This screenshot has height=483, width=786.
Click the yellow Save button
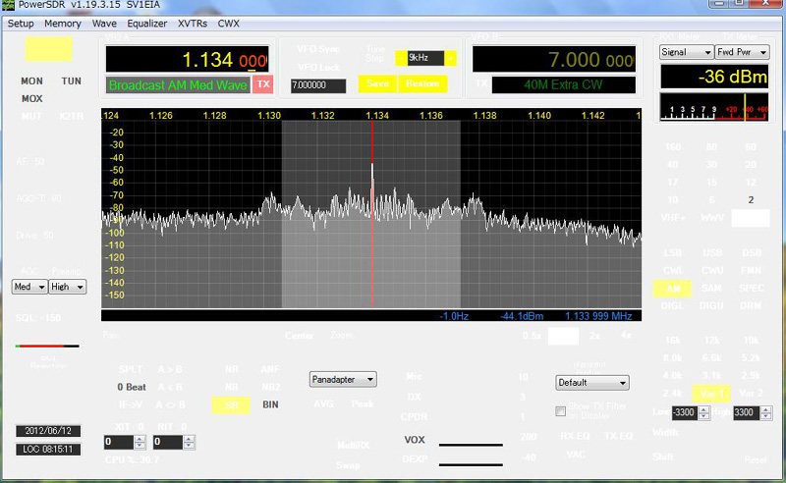point(375,83)
